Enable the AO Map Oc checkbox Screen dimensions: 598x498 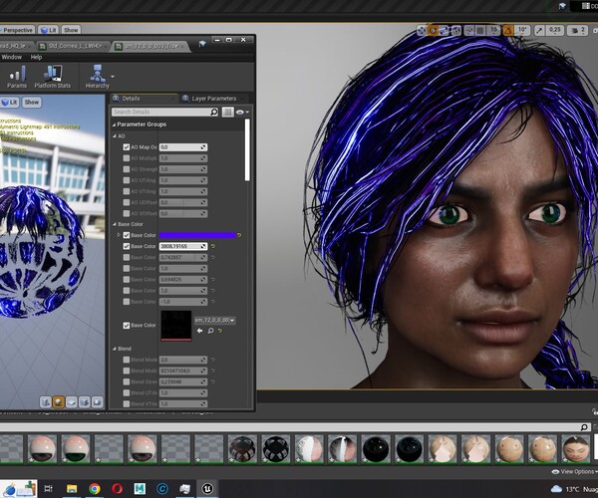click(x=127, y=147)
